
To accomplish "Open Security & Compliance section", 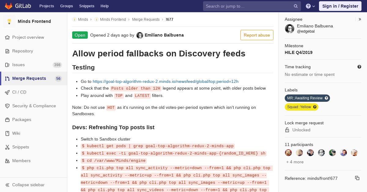I will point(34,106).
